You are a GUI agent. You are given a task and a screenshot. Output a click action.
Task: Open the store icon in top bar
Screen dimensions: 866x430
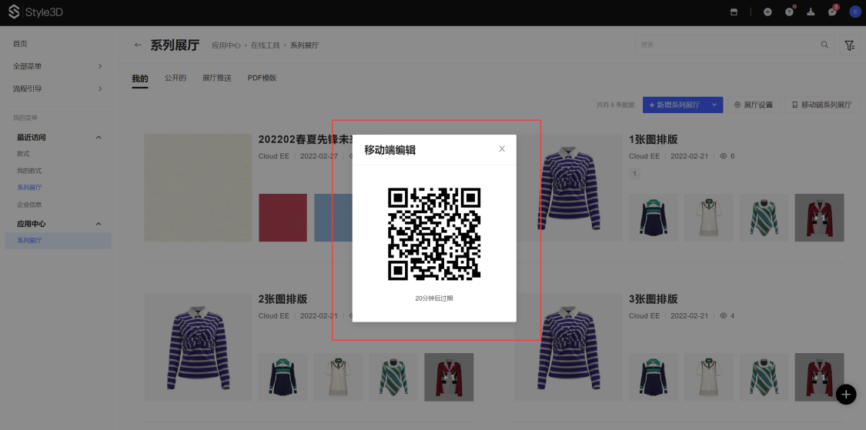734,12
